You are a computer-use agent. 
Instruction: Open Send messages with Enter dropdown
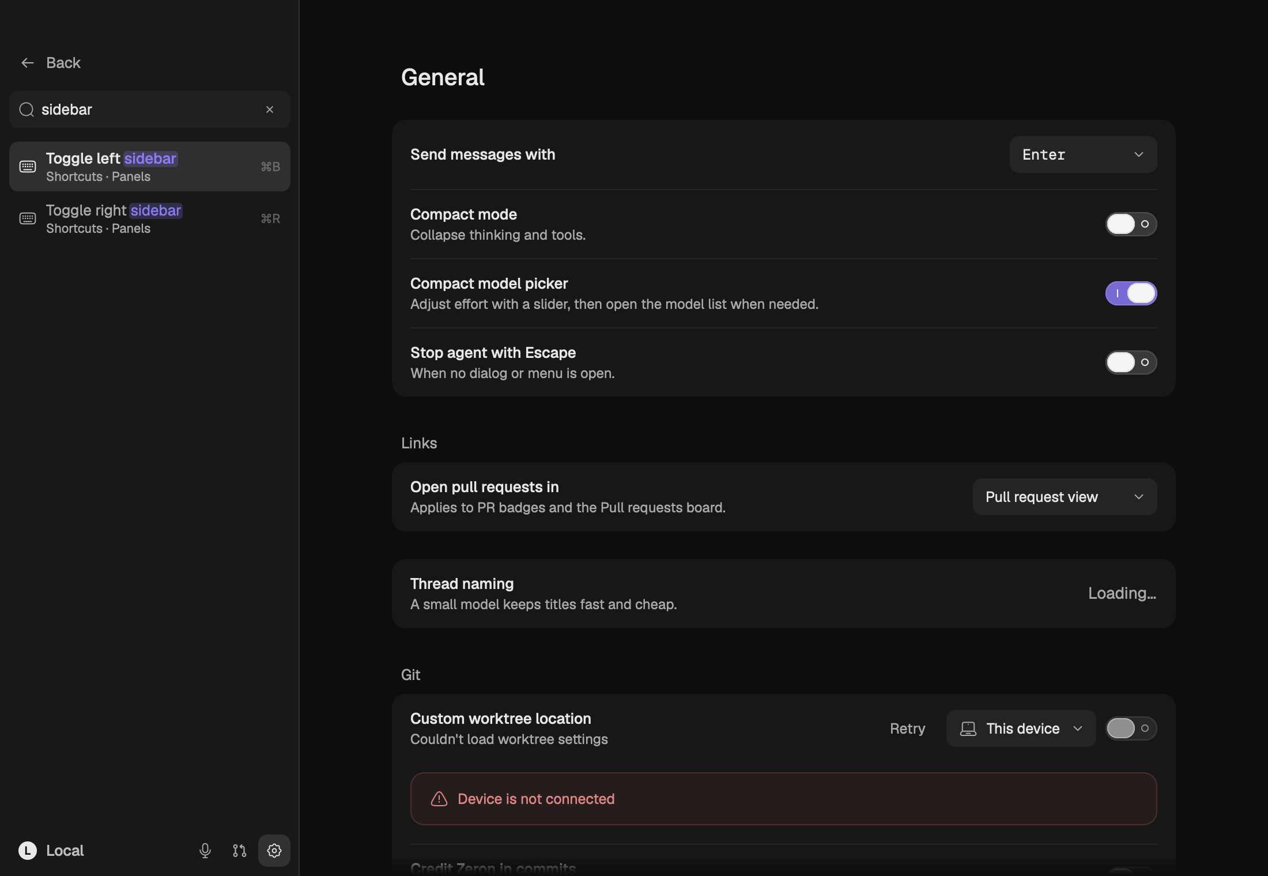click(x=1083, y=154)
